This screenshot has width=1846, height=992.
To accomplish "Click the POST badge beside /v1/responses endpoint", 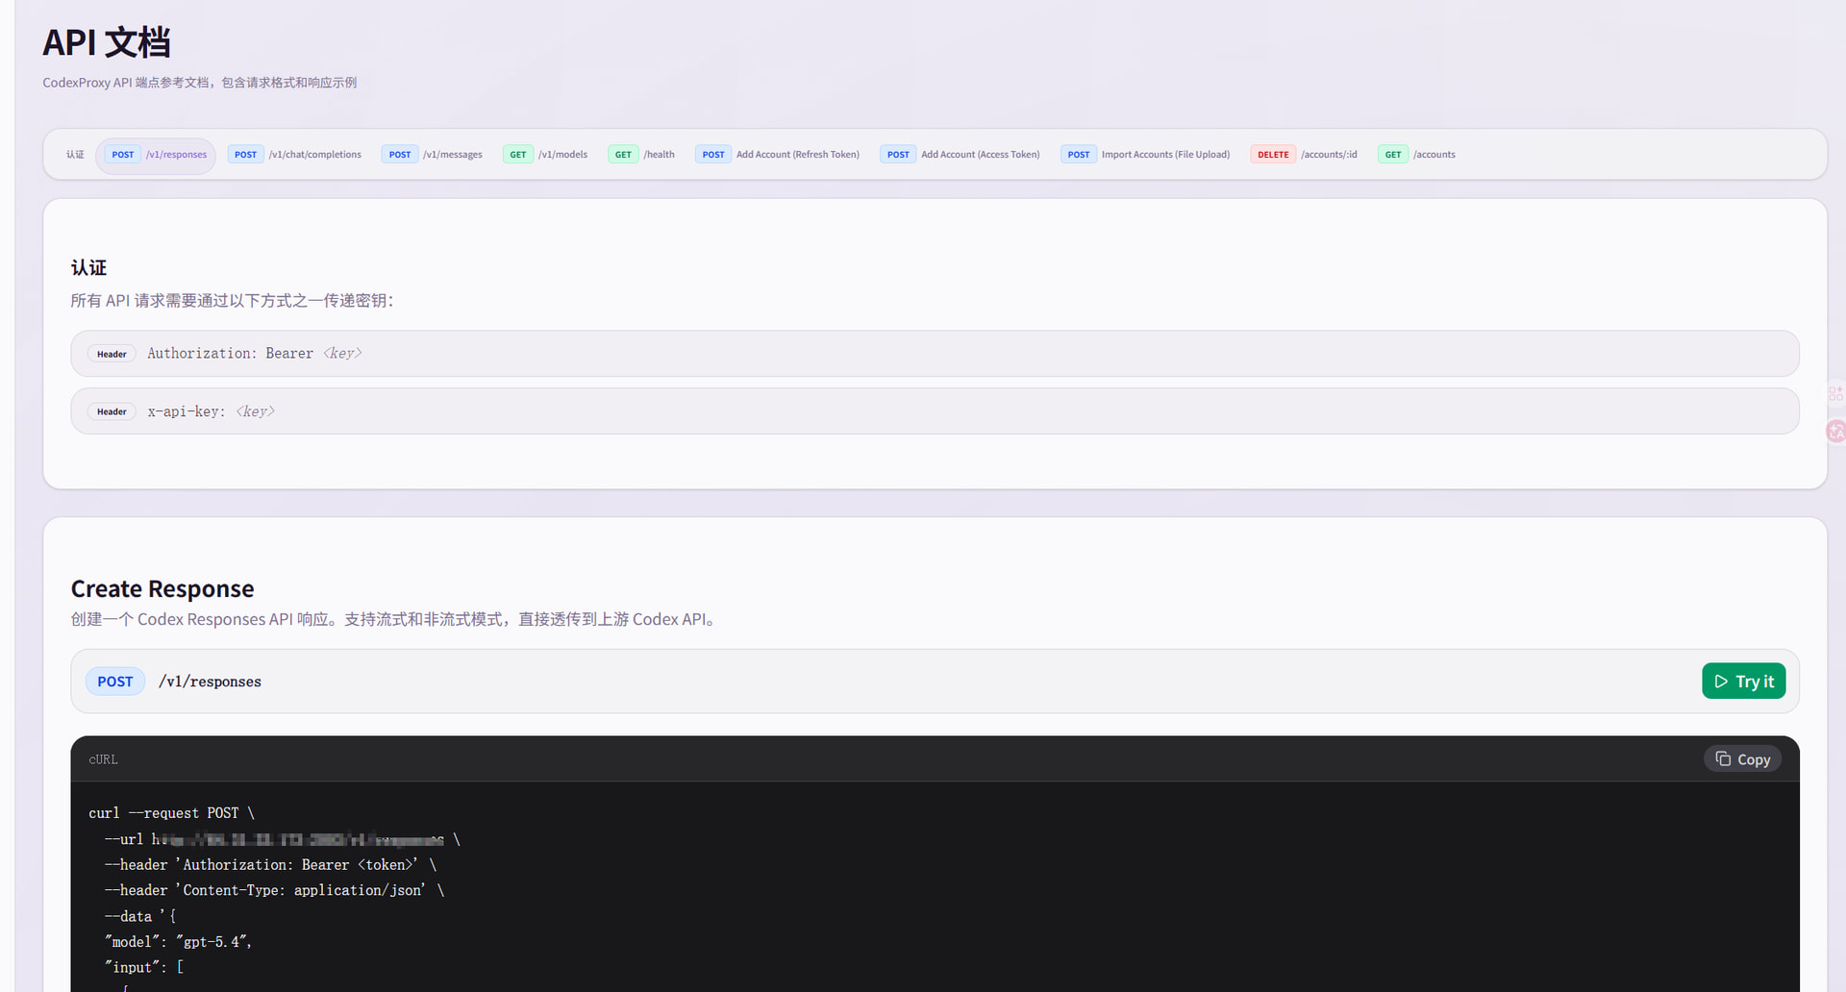I will tap(115, 682).
